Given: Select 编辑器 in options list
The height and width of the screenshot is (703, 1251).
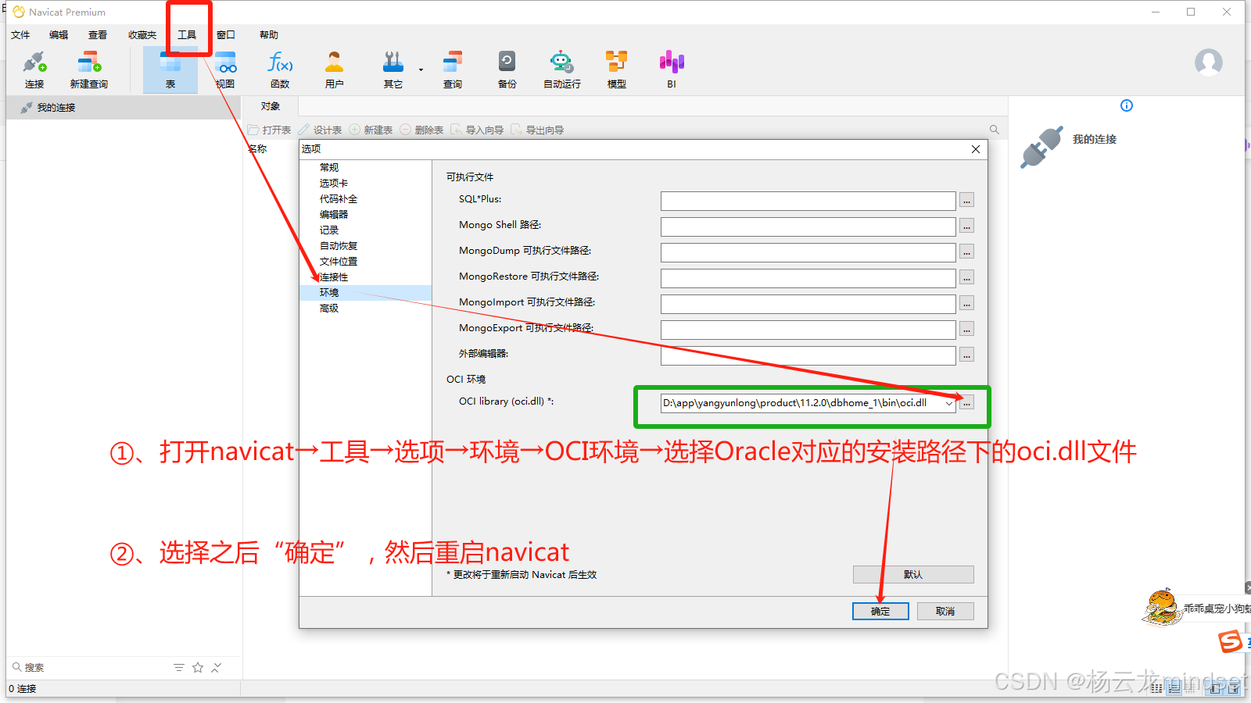Looking at the screenshot, I should (334, 215).
